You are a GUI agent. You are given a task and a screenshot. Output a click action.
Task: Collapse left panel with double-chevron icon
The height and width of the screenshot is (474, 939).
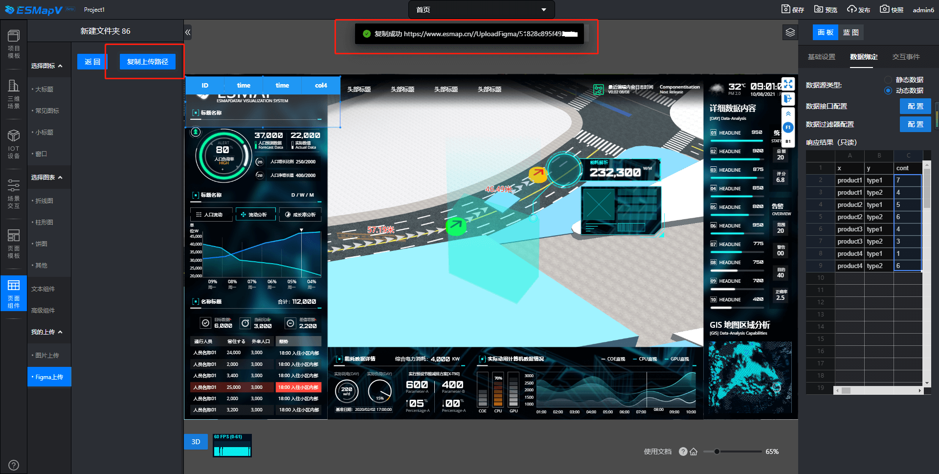[188, 33]
